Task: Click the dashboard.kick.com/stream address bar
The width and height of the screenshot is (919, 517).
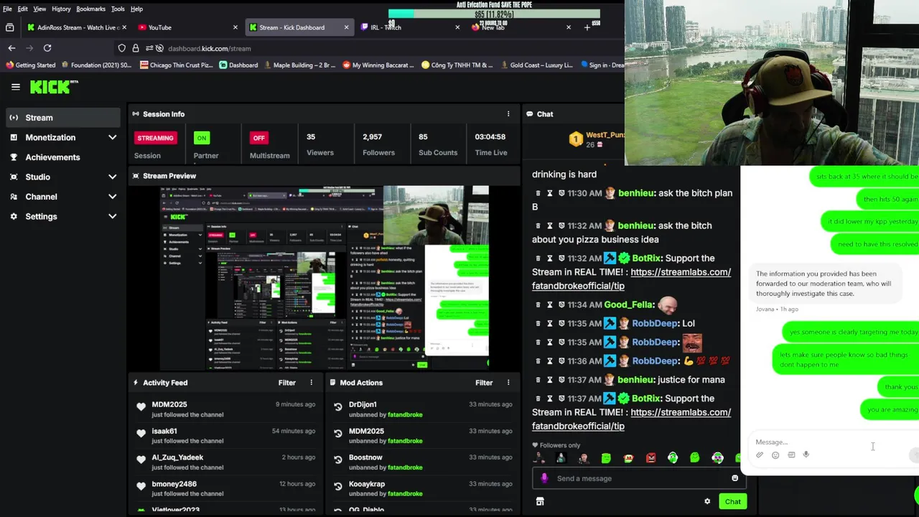Action: pyautogui.click(x=210, y=48)
